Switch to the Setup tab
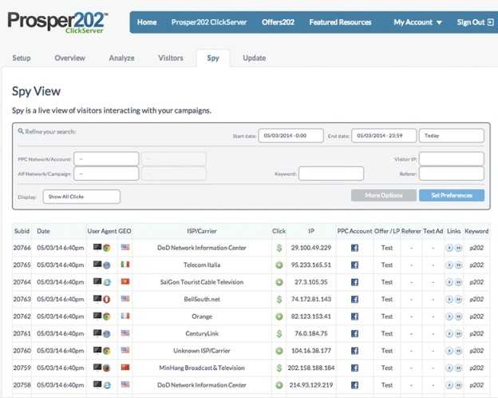Viewport: 498px width, 398px height. pos(22,58)
